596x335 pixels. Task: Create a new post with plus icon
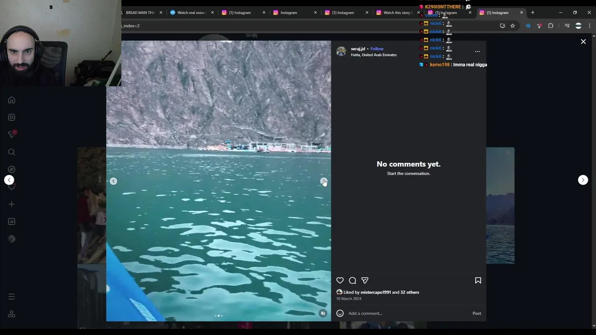pos(12,204)
